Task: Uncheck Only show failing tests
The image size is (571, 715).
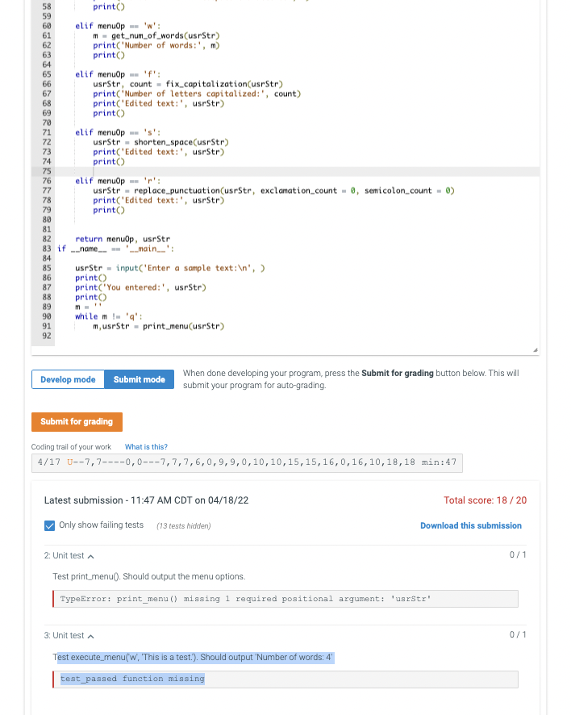Action: pos(50,526)
